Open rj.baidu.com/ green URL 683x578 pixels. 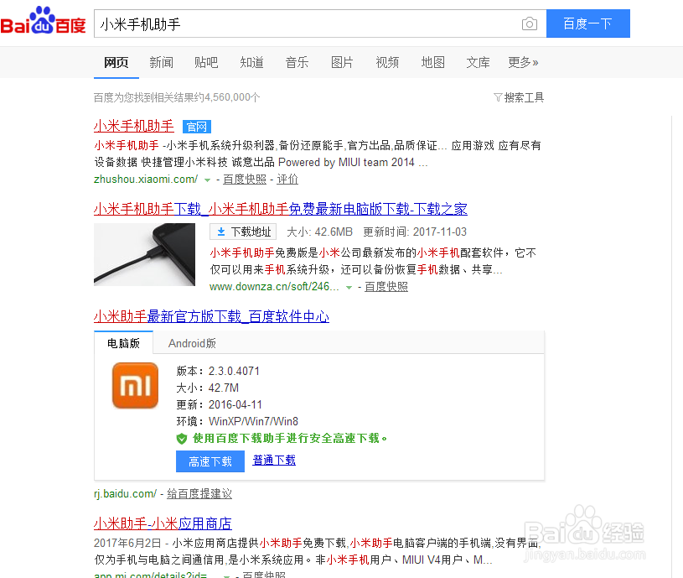[125, 493]
